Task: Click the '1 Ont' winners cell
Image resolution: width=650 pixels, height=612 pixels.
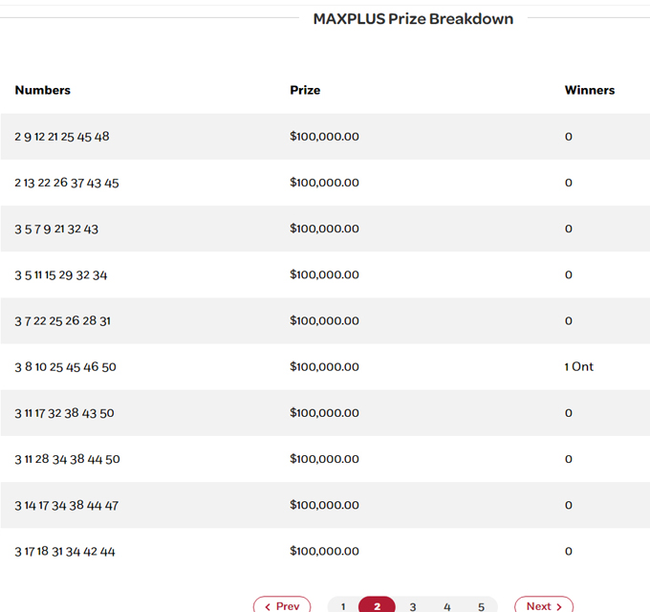Action: tap(578, 366)
